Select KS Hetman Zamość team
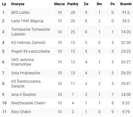 click(28, 43)
